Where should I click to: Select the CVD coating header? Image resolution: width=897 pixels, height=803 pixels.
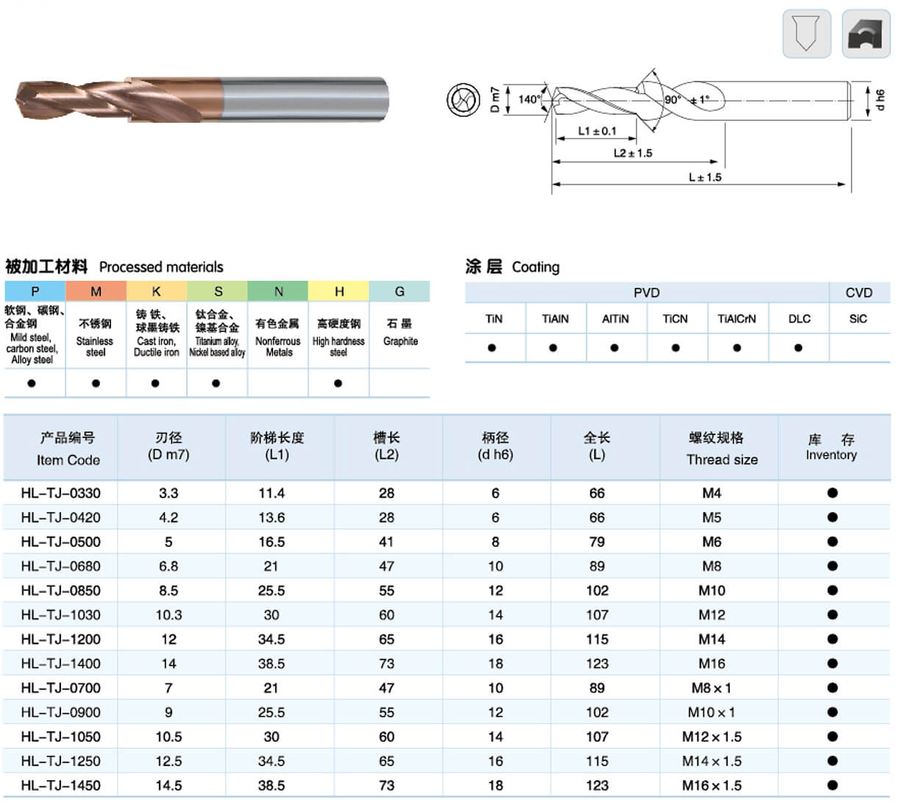click(858, 293)
